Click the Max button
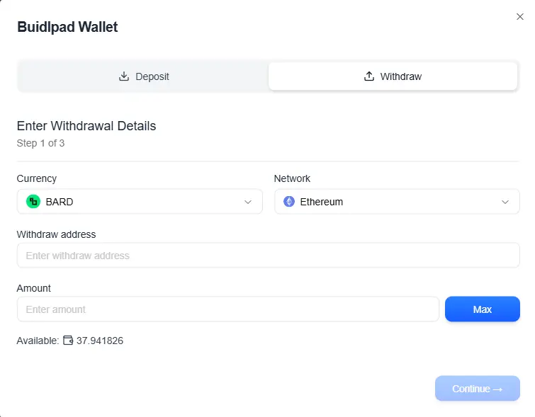This screenshot has height=417, width=535. pos(482,309)
